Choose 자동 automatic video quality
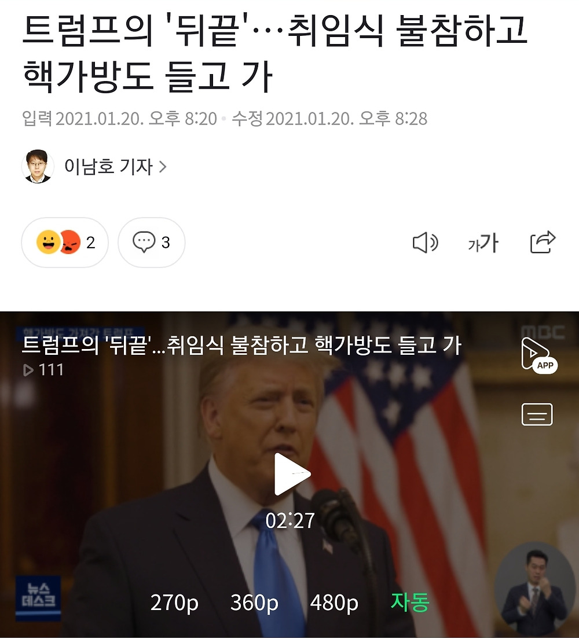579x639 pixels. (410, 601)
